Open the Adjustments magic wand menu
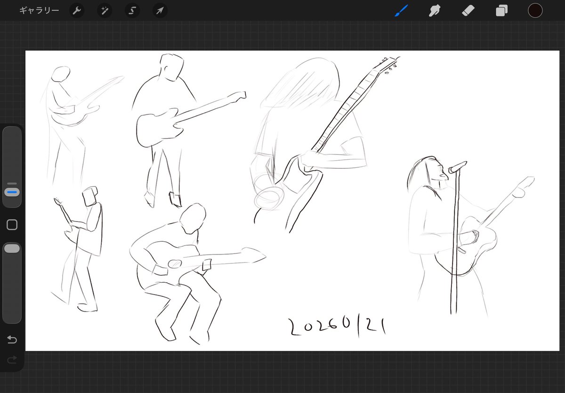 click(x=105, y=10)
